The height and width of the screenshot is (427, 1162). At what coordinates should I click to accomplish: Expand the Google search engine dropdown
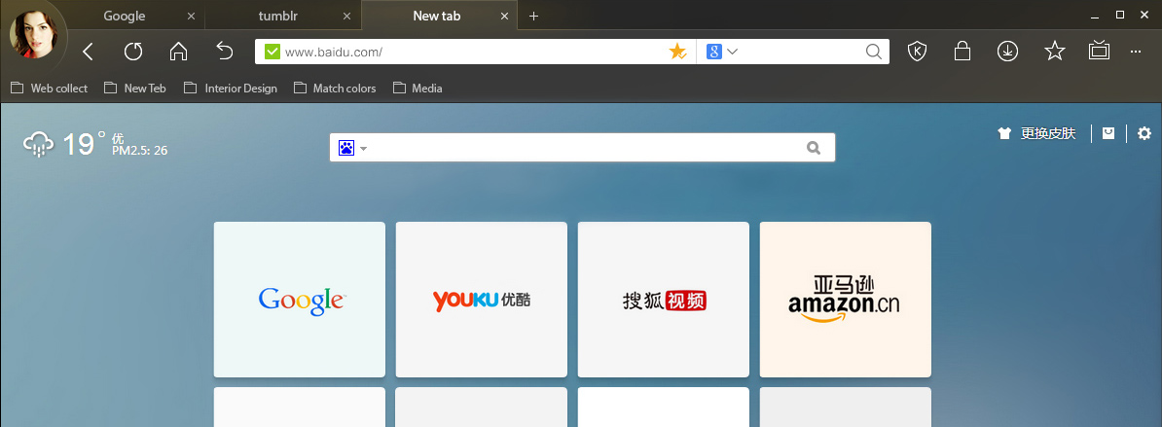722,52
